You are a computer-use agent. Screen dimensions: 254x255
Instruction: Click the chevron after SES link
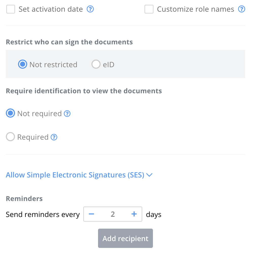149,175
